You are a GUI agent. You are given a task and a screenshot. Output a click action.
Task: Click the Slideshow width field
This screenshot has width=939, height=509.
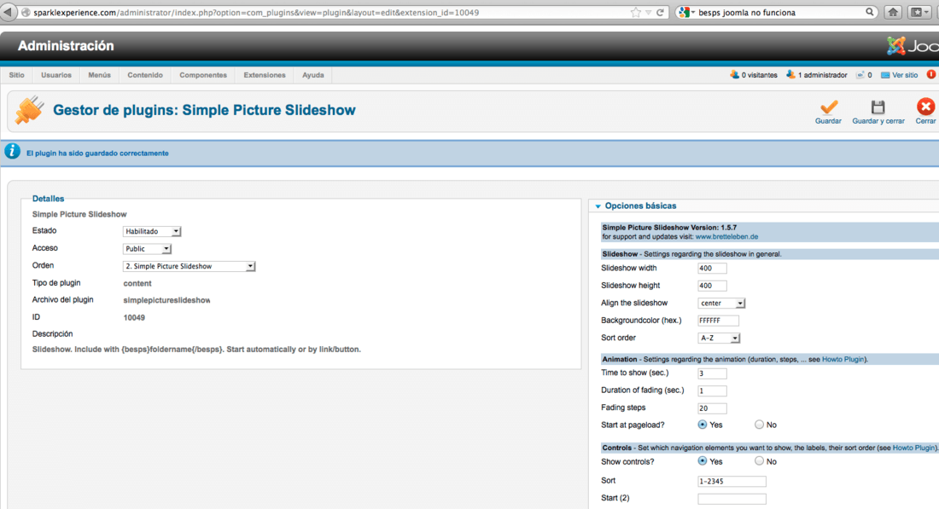[x=712, y=269]
